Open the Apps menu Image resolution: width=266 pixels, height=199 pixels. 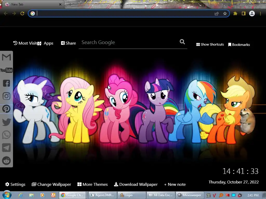click(x=45, y=43)
